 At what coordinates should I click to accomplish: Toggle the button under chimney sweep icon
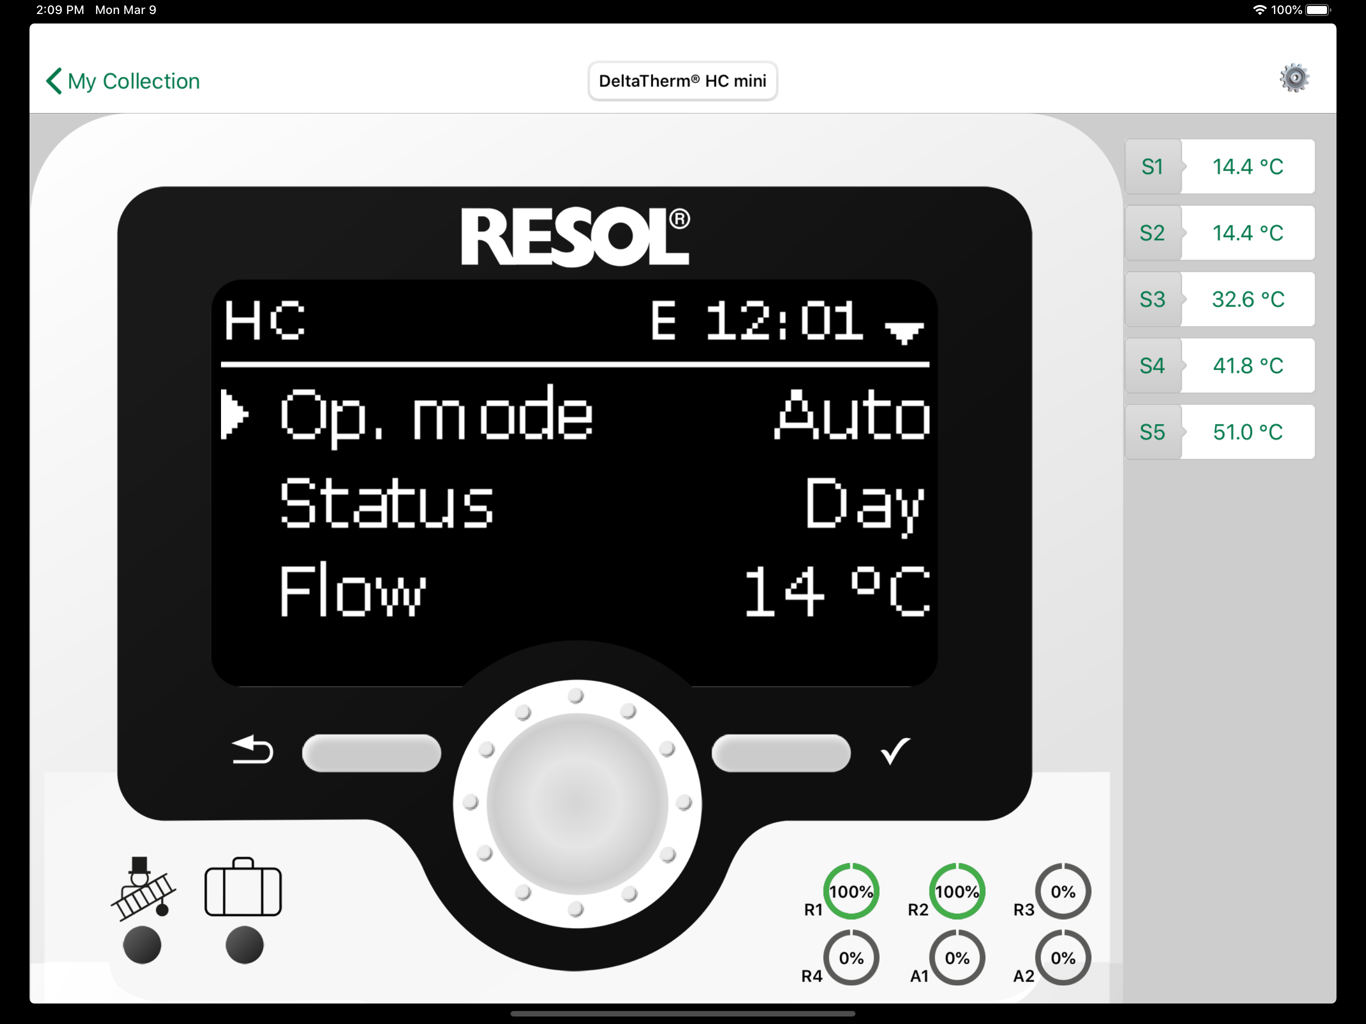pyautogui.click(x=142, y=945)
